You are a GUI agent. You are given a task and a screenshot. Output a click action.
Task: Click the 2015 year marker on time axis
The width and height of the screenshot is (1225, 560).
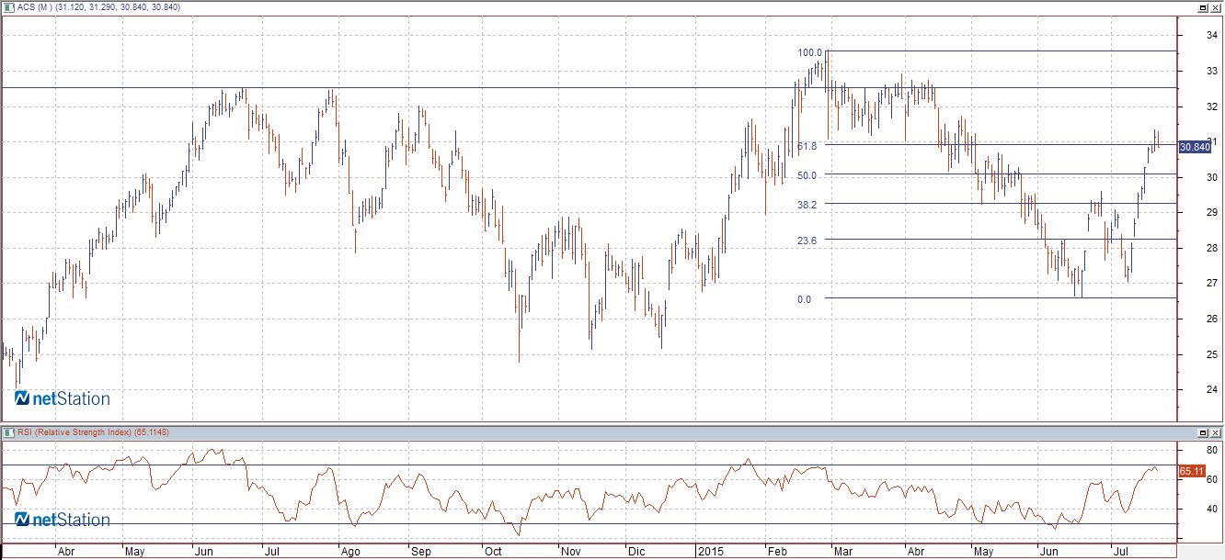(709, 553)
